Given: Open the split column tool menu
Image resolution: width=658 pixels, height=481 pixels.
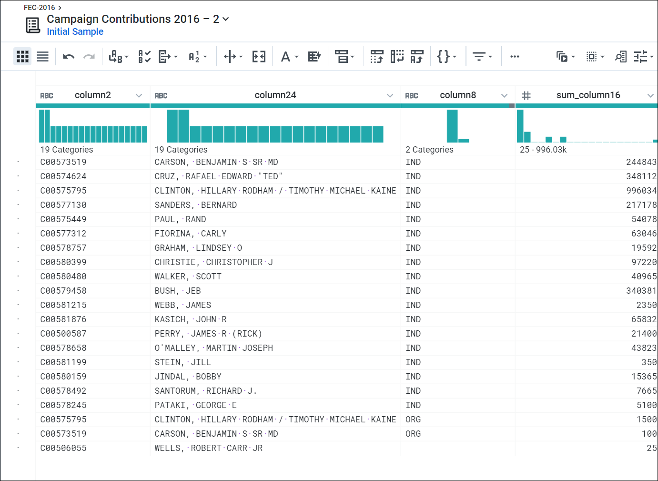Looking at the screenshot, I should [233, 57].
